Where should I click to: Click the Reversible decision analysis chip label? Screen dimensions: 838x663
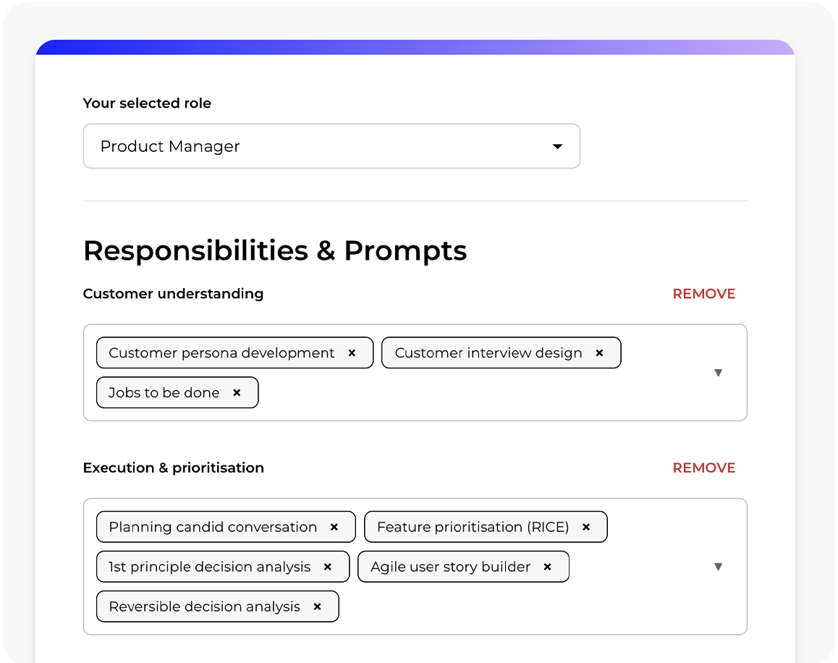click(x=204, y=607)
